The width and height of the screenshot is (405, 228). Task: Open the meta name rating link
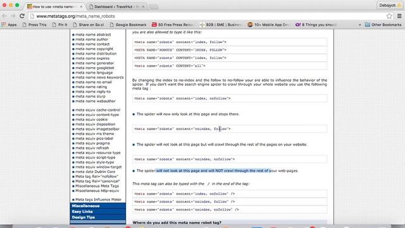click(x=91, y=87)
